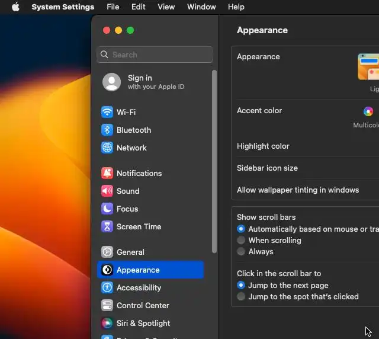Open Siri & Spotlight settings label
379x339 pixels.
point(143,323)
